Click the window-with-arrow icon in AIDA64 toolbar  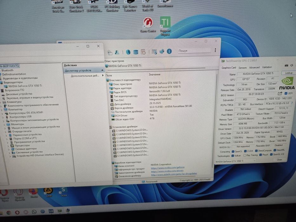pyautogui.click(x=155, y=52)
